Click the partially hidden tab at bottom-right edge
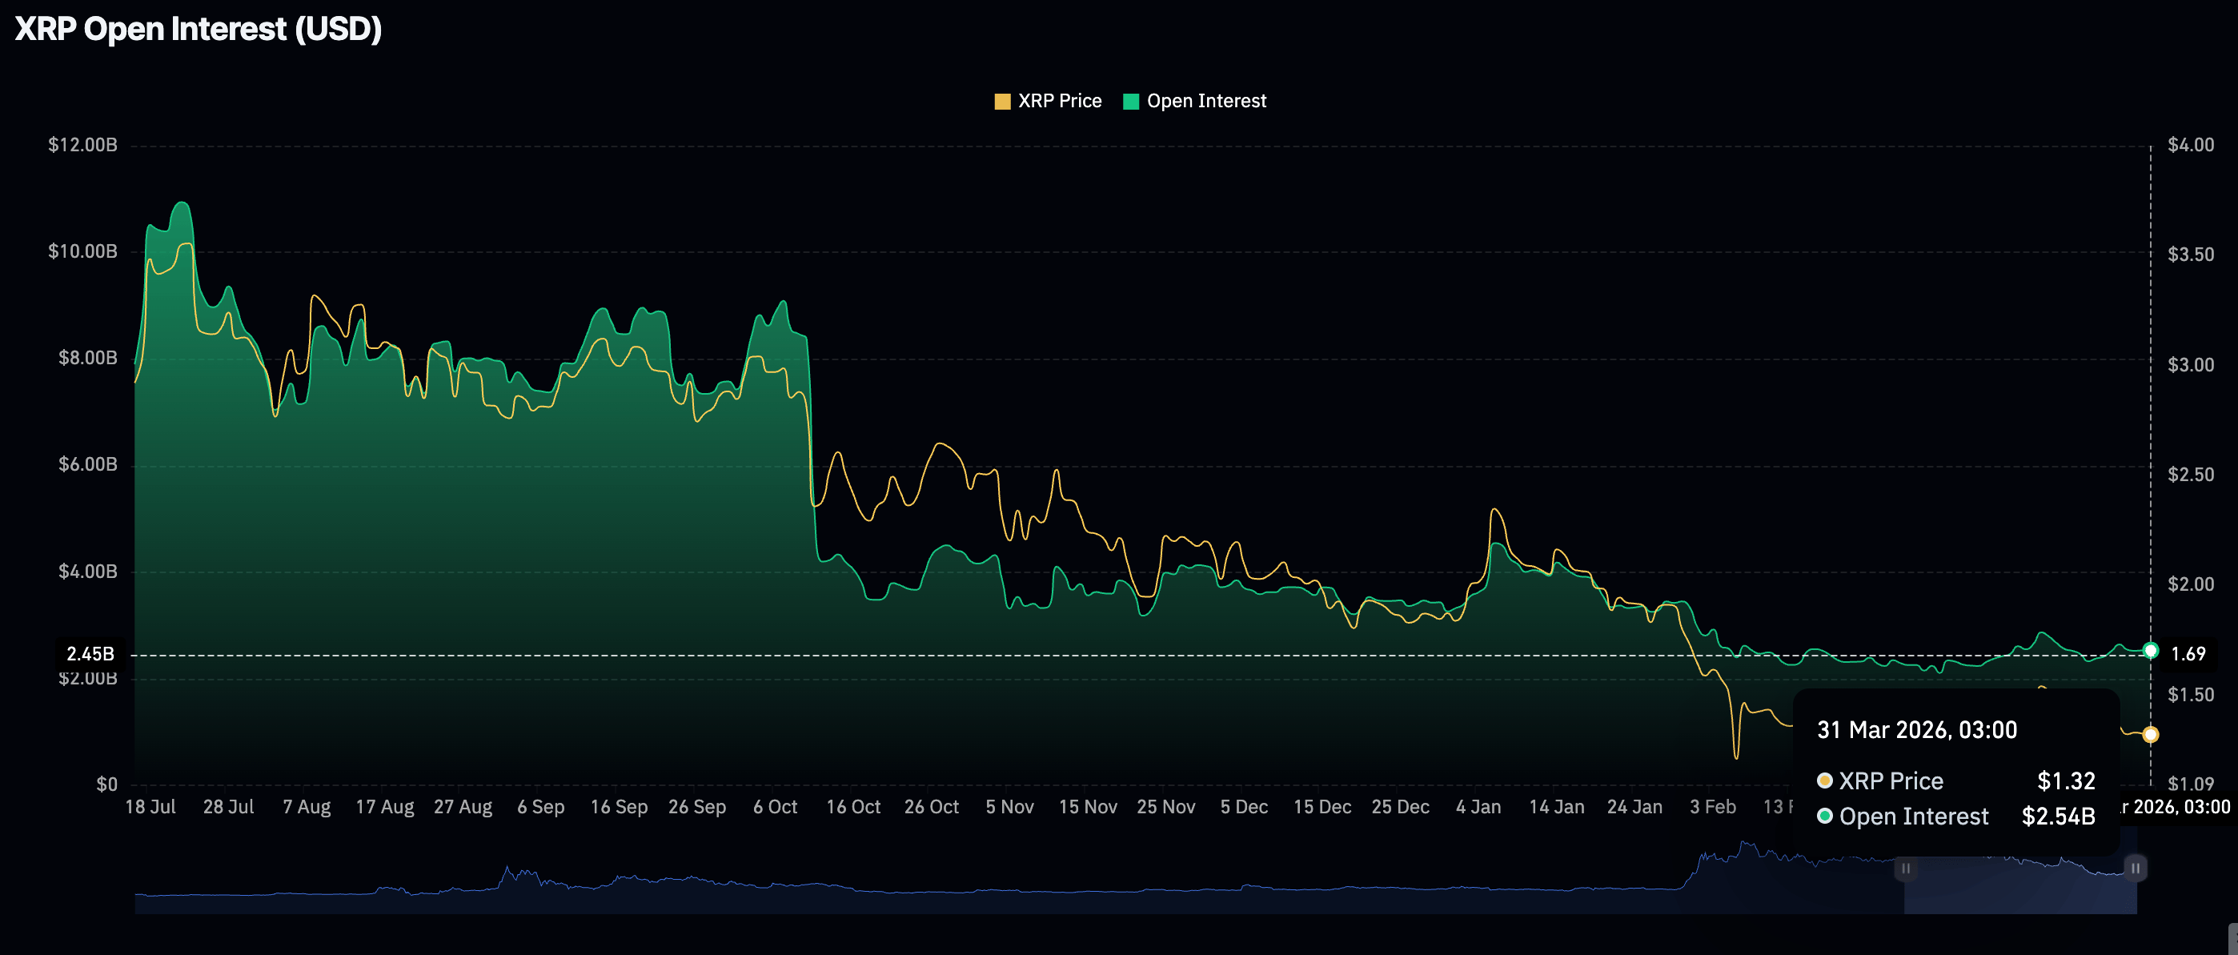2238x955 pixels. click(x=2232, y=938)
